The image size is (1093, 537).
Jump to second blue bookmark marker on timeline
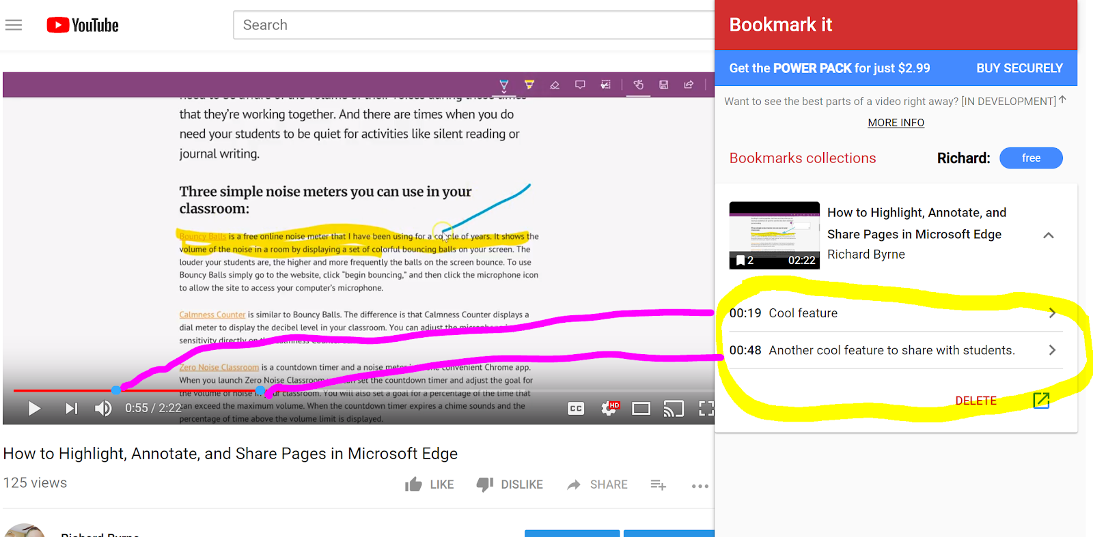click(260, 390)
